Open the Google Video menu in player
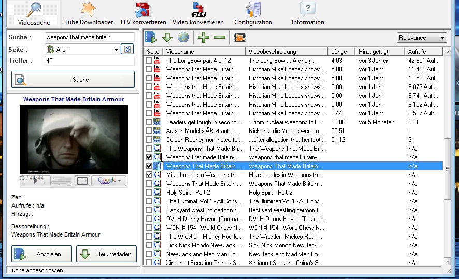Image resolution: width=459 pixels, height=279 pixels. [x=109, y=181]
